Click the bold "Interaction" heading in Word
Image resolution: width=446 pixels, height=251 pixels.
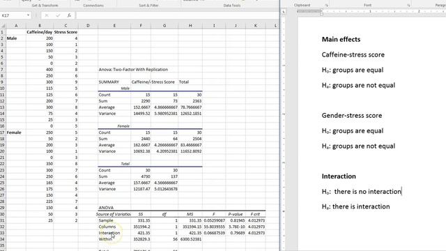click(x=339, y=176)
